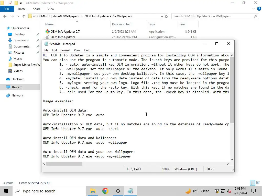Open the network tray icon
262x196 pixels.
(223, 191)
